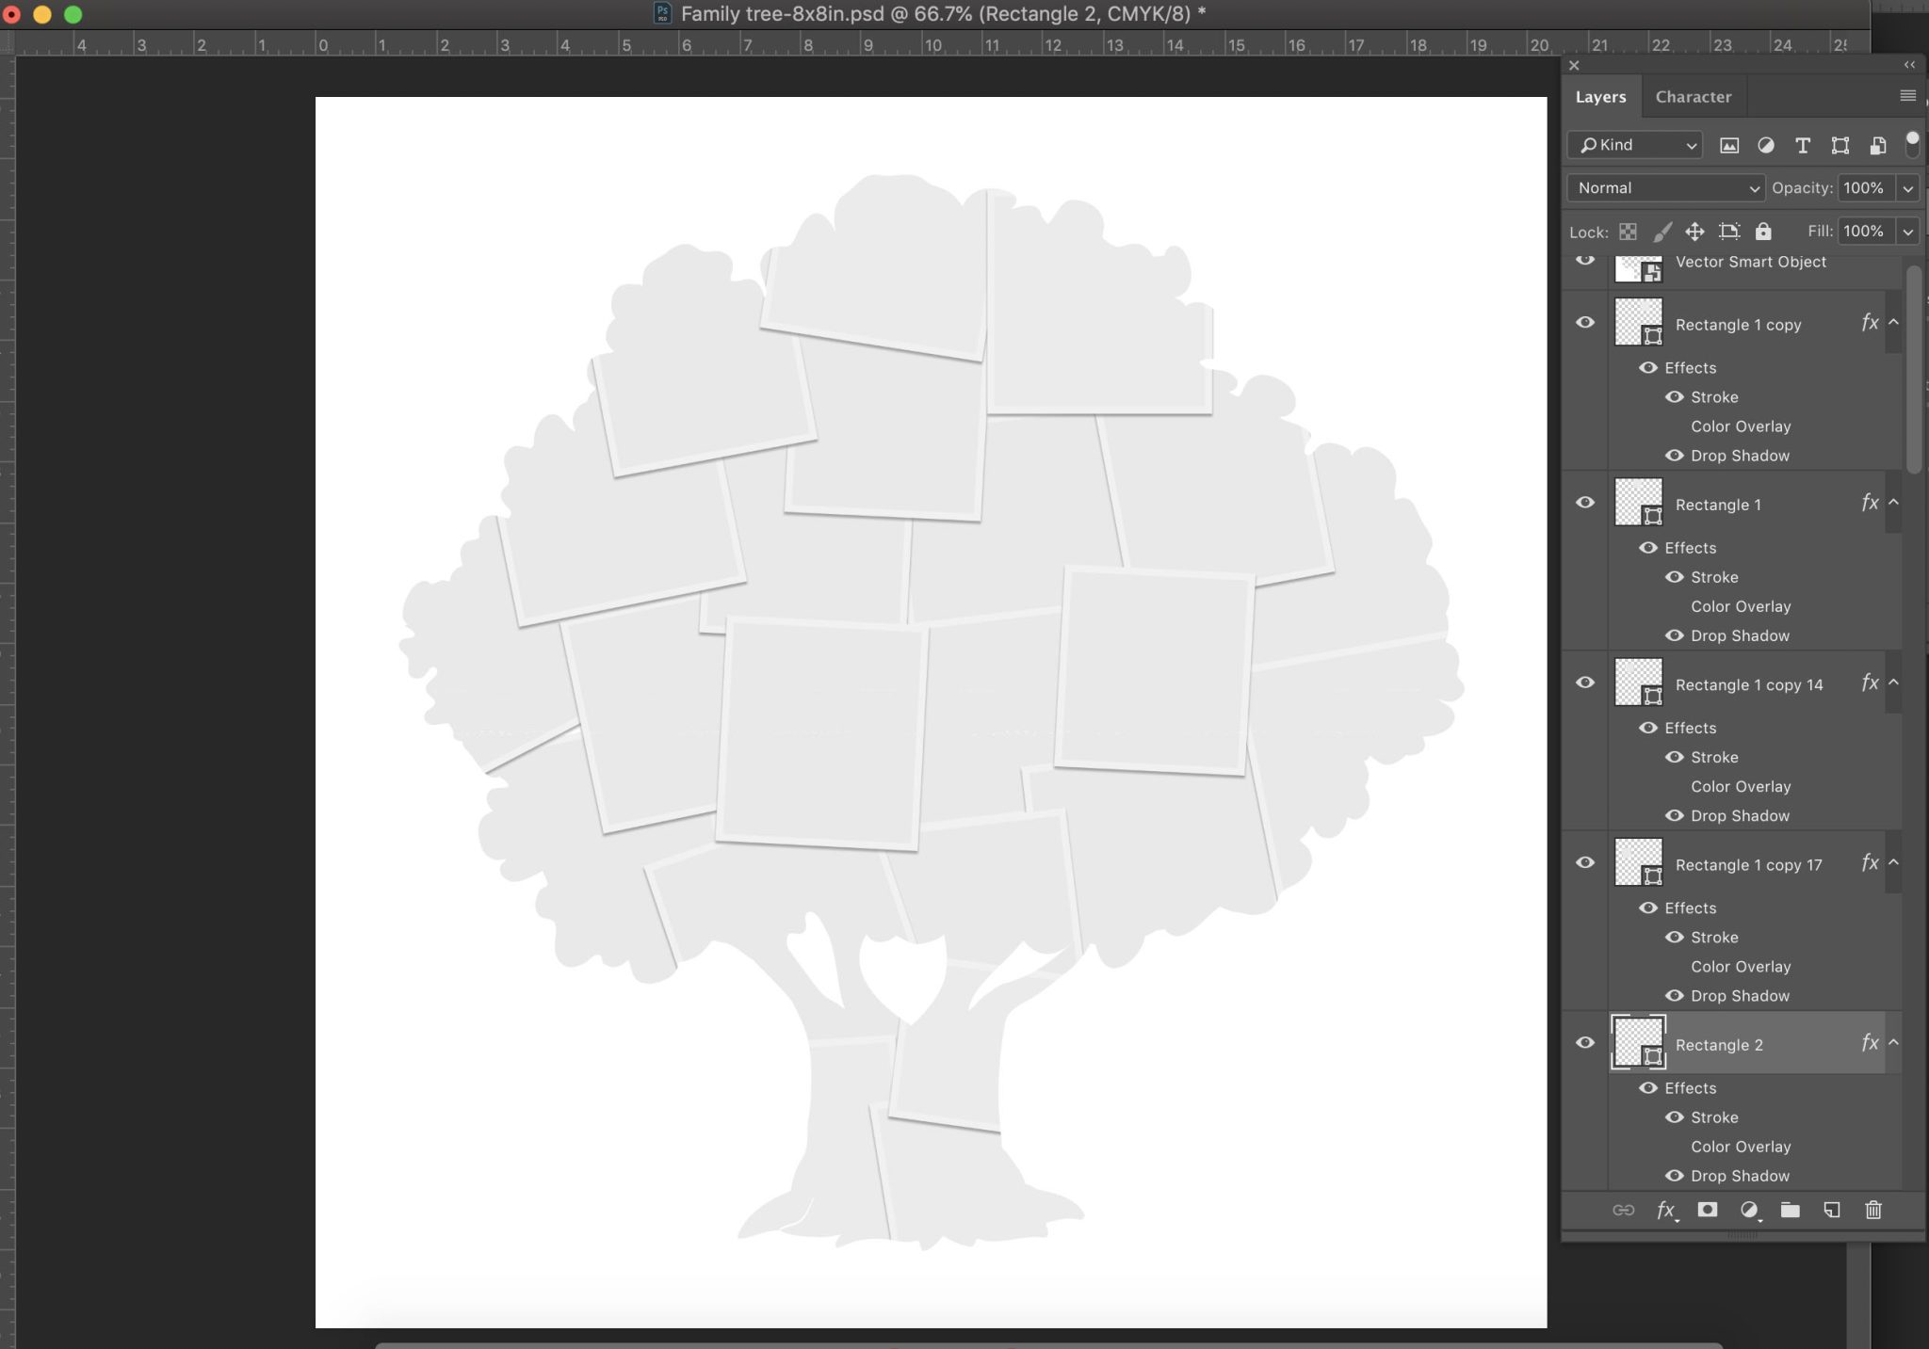Create a new layer
The height and width of the screenshot is (1349, 1929).
point(1833,1211)
